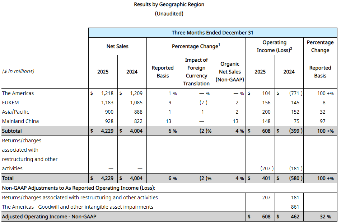Click the 'Mainland China' row label
This screenshot has width=341, height=223.
(20, 121)
